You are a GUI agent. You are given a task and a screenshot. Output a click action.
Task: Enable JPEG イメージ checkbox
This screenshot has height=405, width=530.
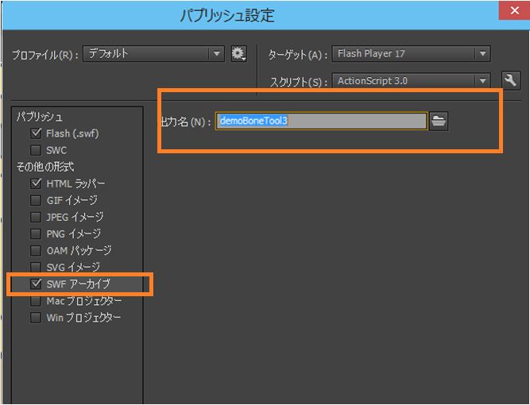pyautogui.click(x=36, y=217)
